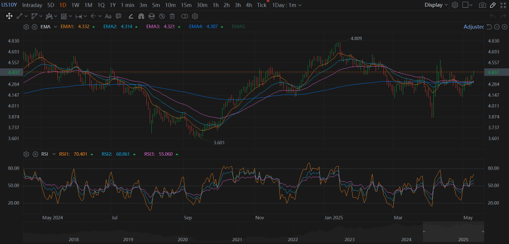Viewport: 509px width, 244px height.
Task: Select the pattern drawing tool
Action: [49, 16]
